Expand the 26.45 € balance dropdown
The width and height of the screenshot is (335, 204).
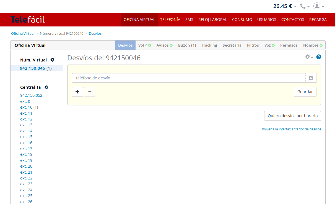[285, 6]
